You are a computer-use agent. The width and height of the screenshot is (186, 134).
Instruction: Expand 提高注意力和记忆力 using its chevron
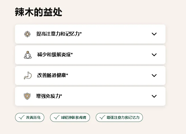pyautogui.click(x=154, y=34)
